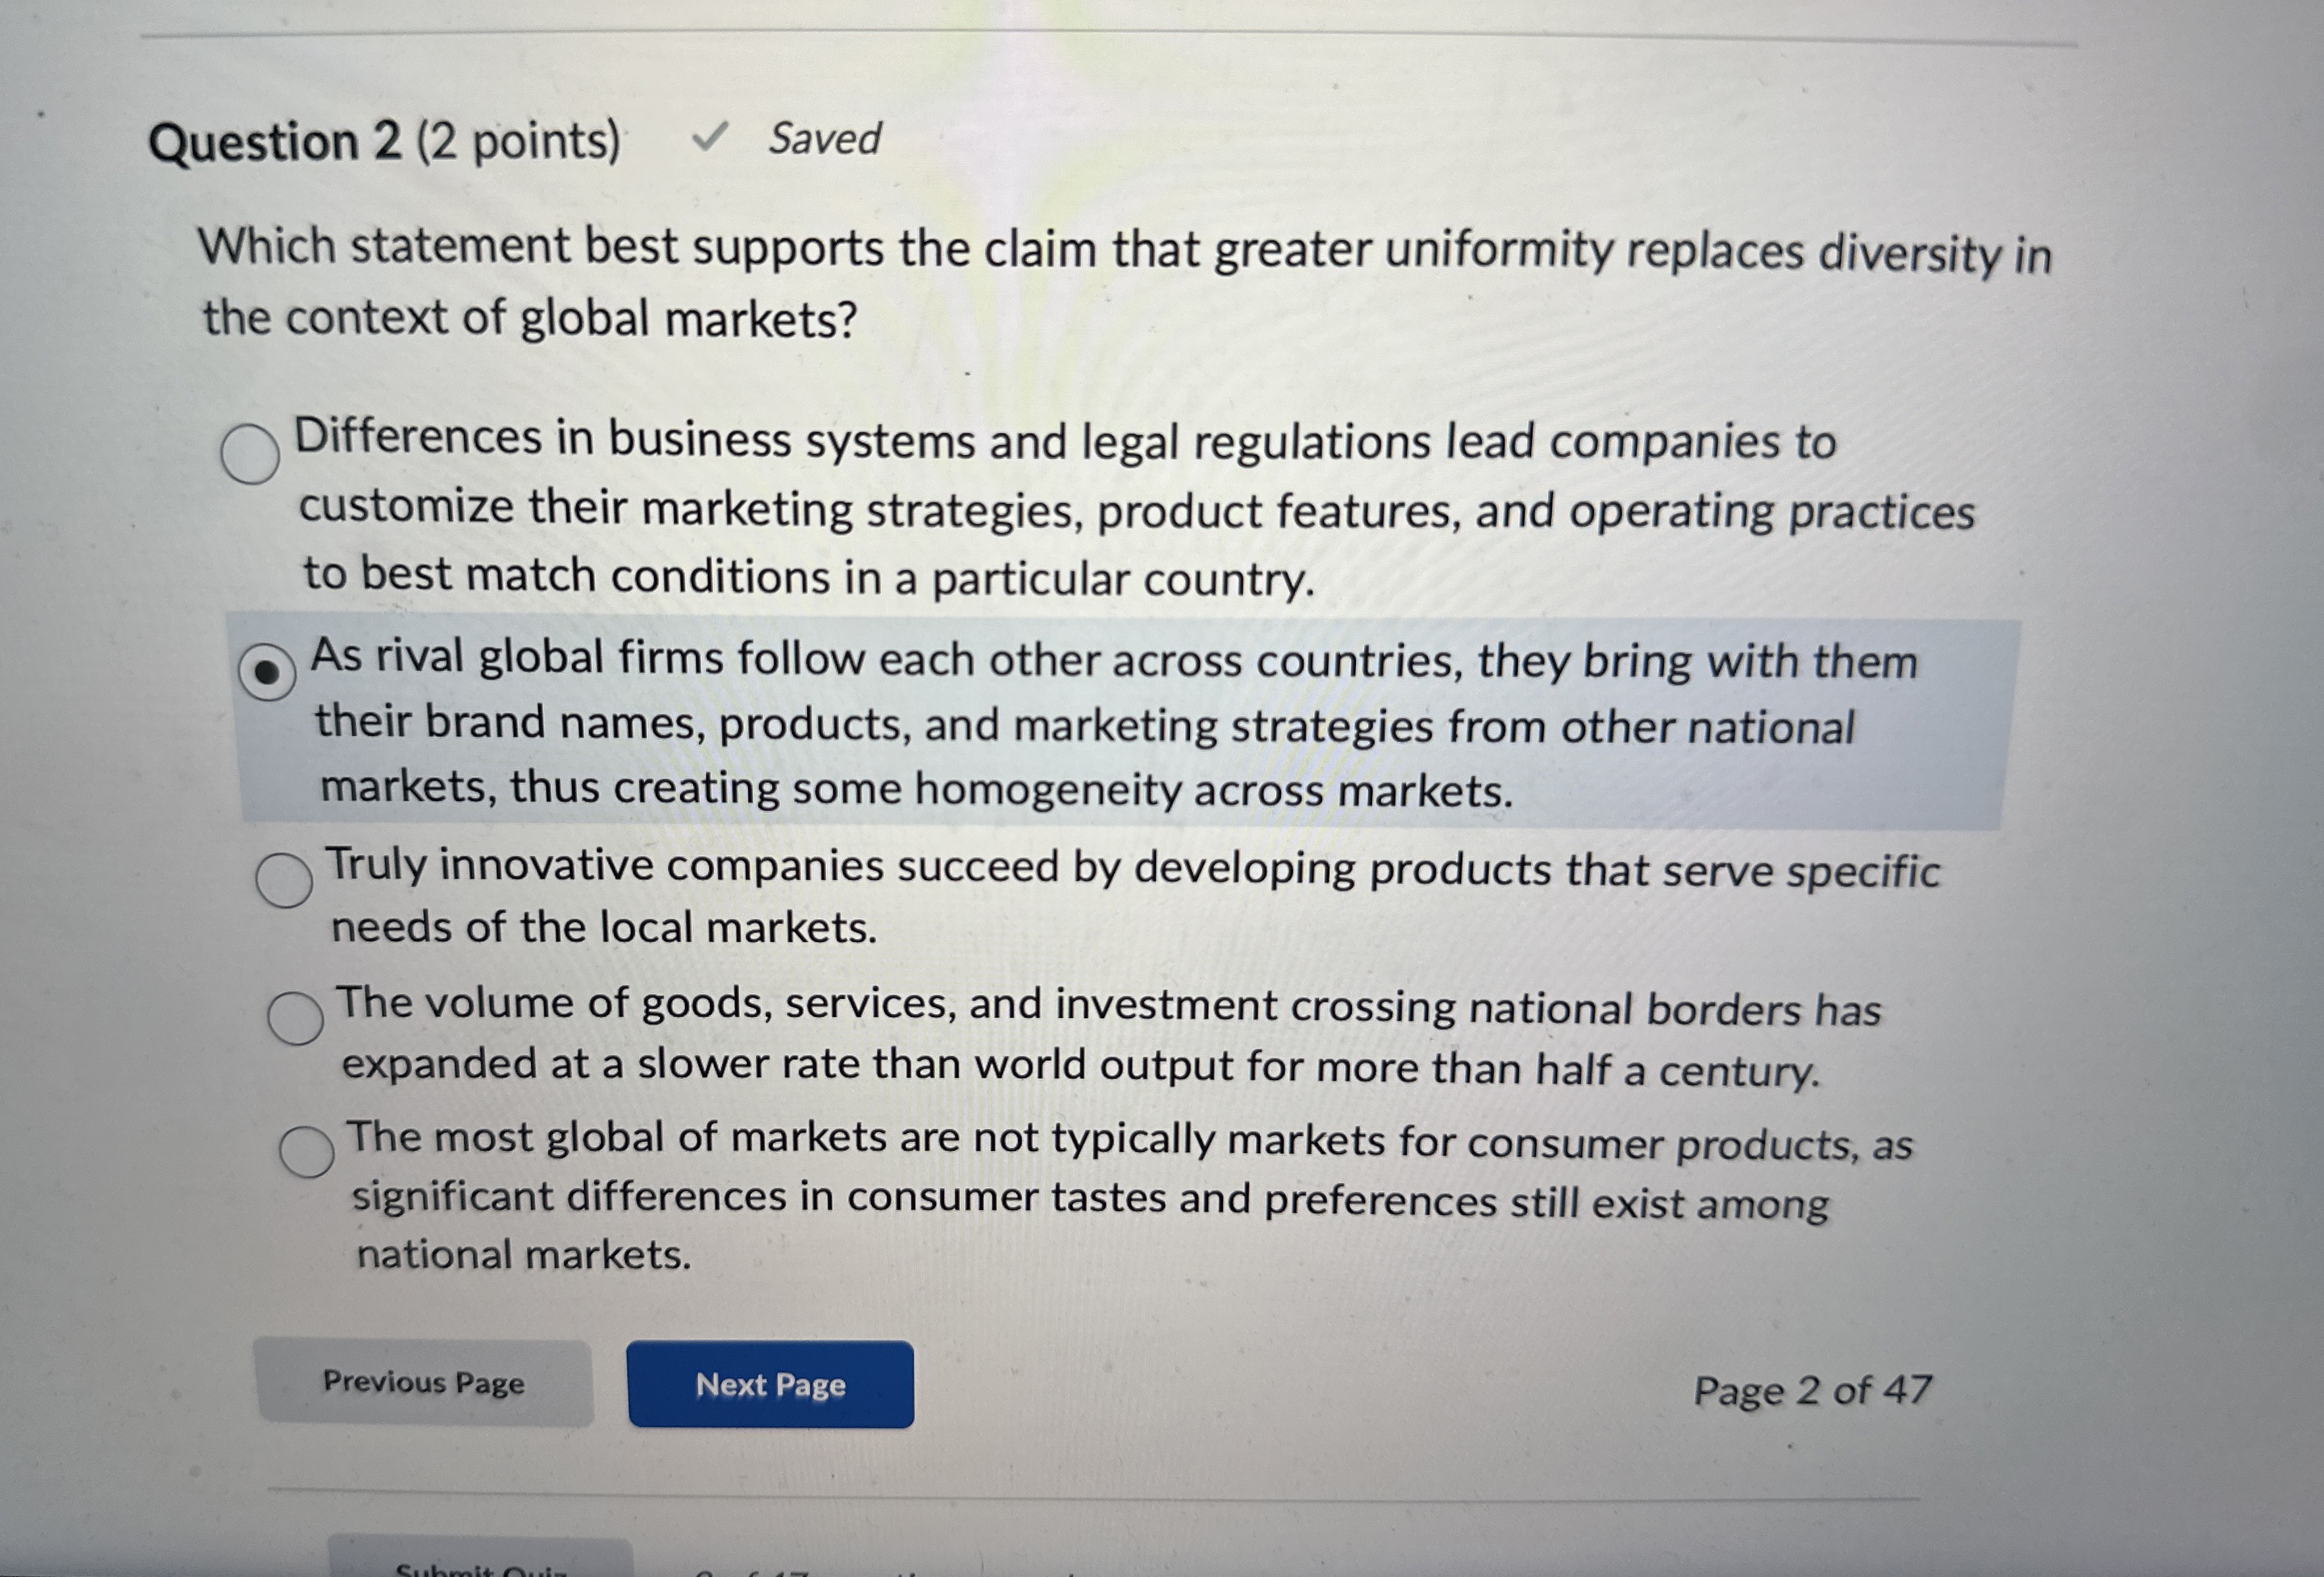Image resolution: width=2324 pixels, height=1577 pixels.
Task: Choose the 'Truly innovative companies' radio button
Action: tap(284, 880)
